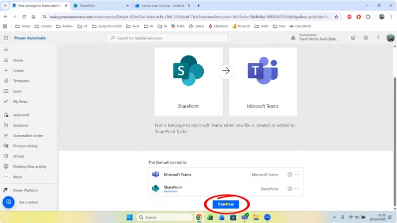The width and height of the screenshot is (397, 223).
Task: Open the browser extensions puzzle icon
Action: point(368,16)
